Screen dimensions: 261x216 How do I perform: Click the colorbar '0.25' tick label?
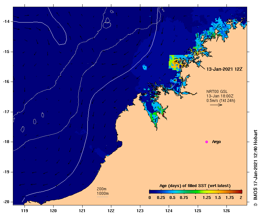[x=161, y=198]
